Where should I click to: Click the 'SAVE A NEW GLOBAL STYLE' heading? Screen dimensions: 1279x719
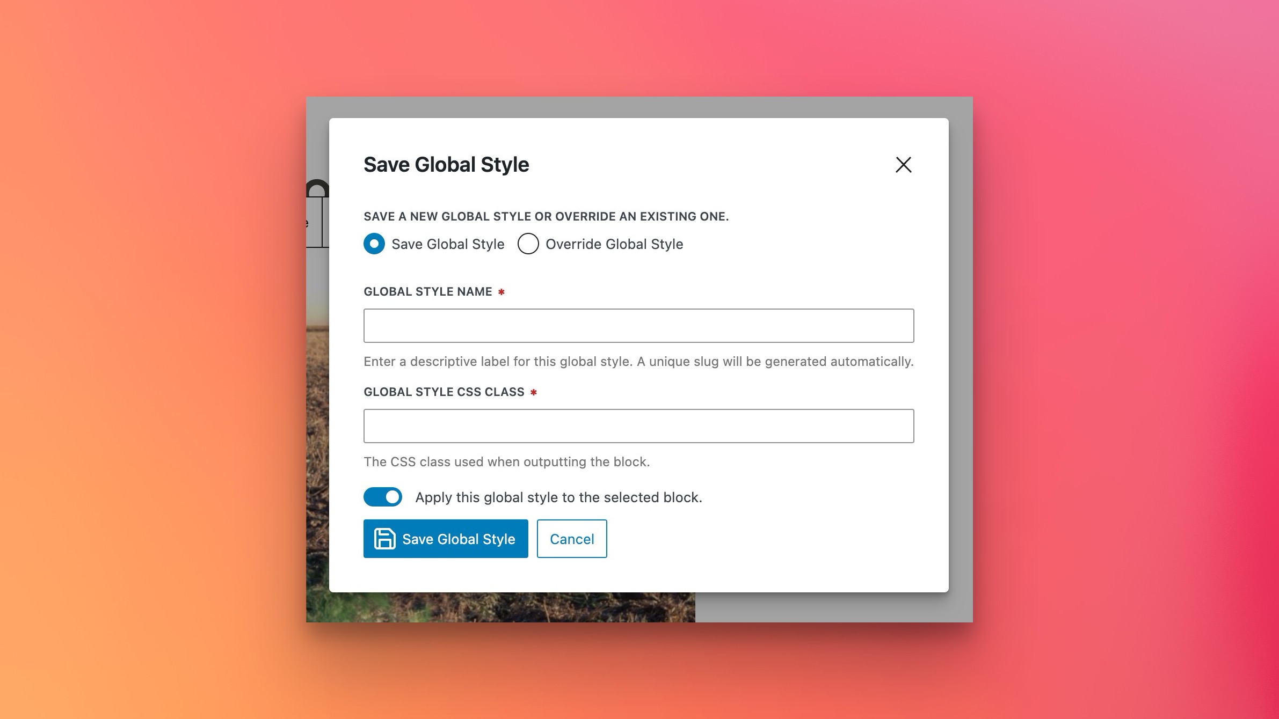[546, 216]
